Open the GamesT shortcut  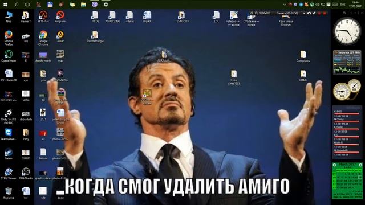(x=26, y=17)
